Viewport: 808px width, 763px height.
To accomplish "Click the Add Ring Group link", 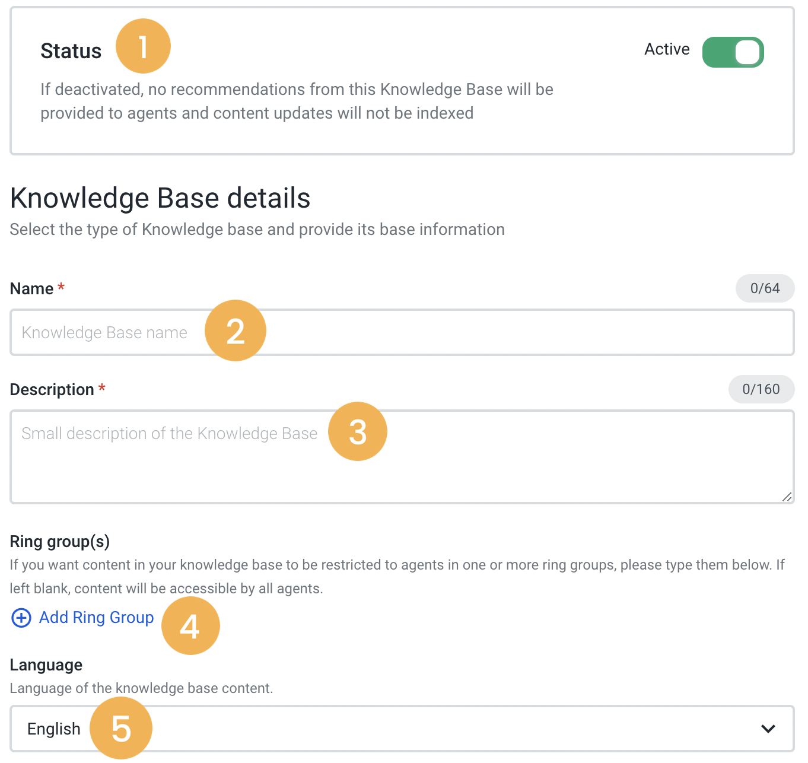I will click(x=96, y=618).
